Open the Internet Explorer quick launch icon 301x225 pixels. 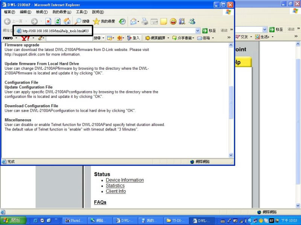click(x=35, y=220)
